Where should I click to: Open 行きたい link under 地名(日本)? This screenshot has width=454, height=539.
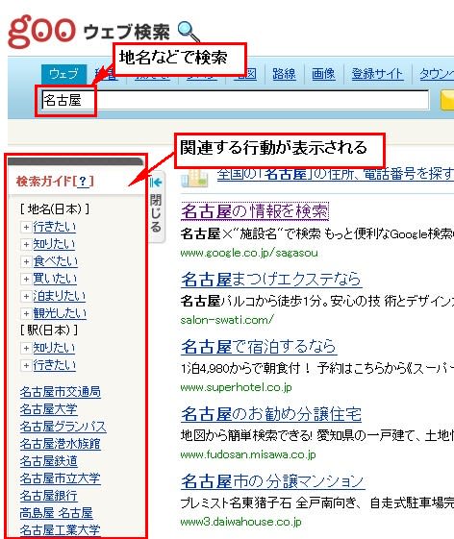(x=55, y=227)
